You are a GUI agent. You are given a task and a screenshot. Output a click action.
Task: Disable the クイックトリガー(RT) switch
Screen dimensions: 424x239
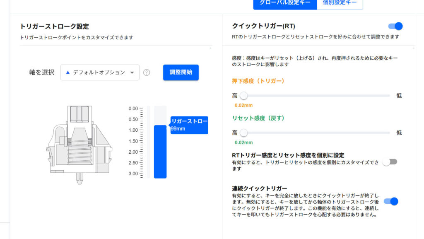395,27
